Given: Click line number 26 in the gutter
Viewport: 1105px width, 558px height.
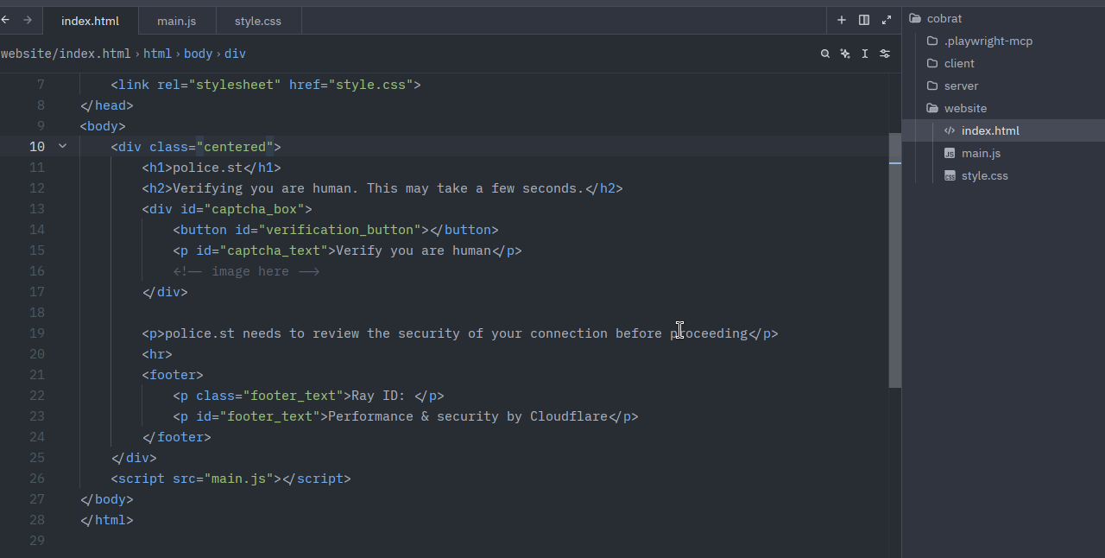Looking at the screenshot, I should tap(37, 479).
